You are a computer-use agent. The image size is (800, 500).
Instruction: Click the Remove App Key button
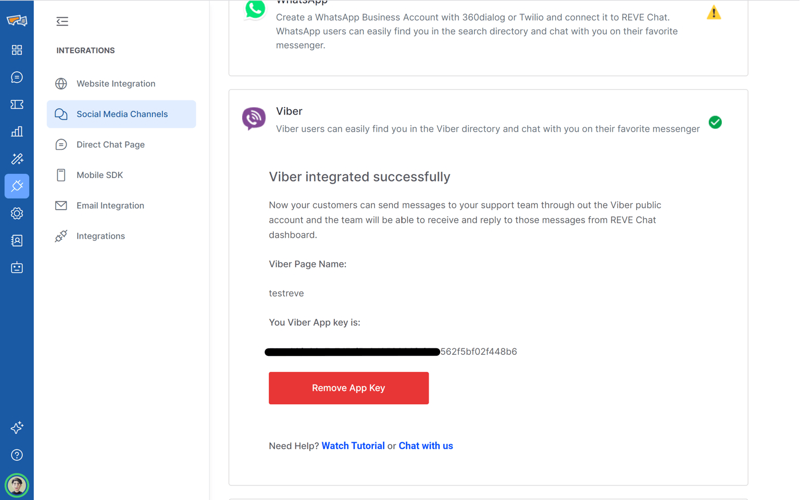point(348,388)
